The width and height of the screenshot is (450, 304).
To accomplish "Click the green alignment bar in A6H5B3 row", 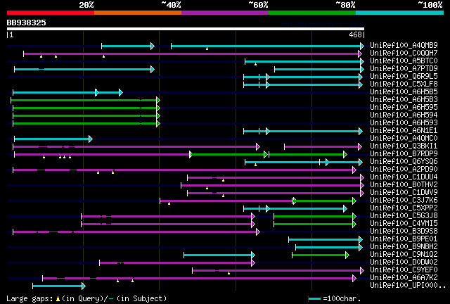I will 85,101.
